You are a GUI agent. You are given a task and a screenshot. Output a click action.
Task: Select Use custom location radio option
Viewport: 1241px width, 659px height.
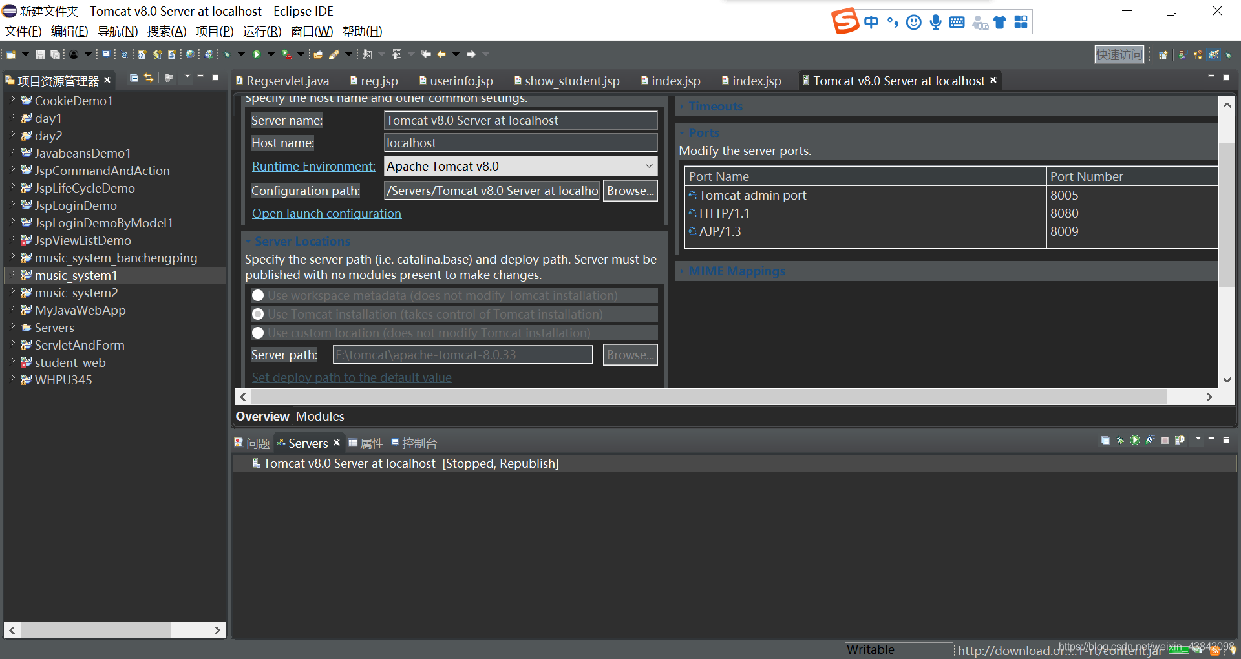click(258, 333)
